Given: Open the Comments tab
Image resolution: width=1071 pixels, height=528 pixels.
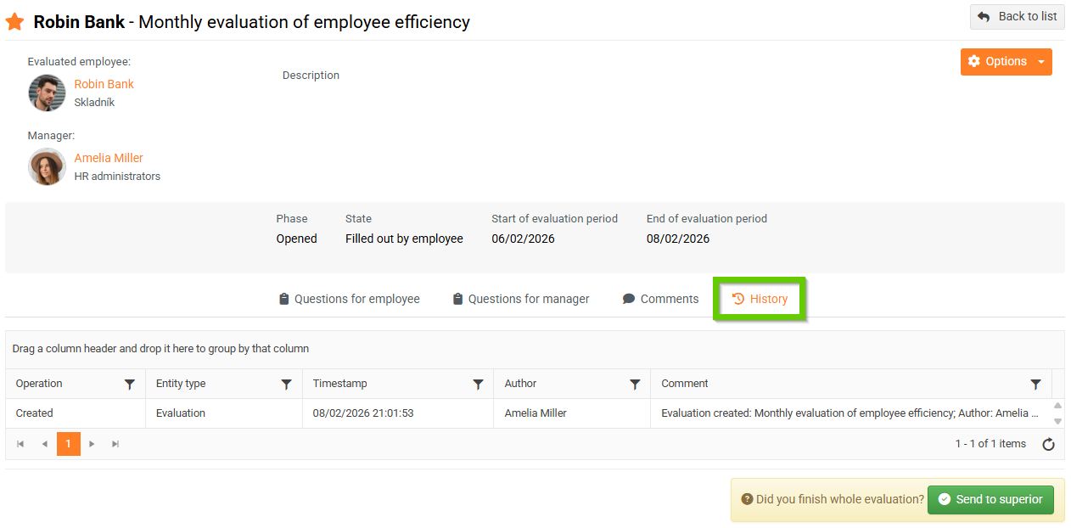Looking at the screenshot, I should coord(660,299).
